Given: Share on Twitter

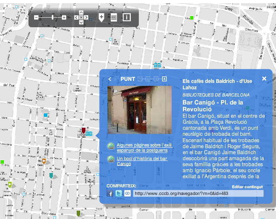Looking at the screenshot, I should click(118, 193).
